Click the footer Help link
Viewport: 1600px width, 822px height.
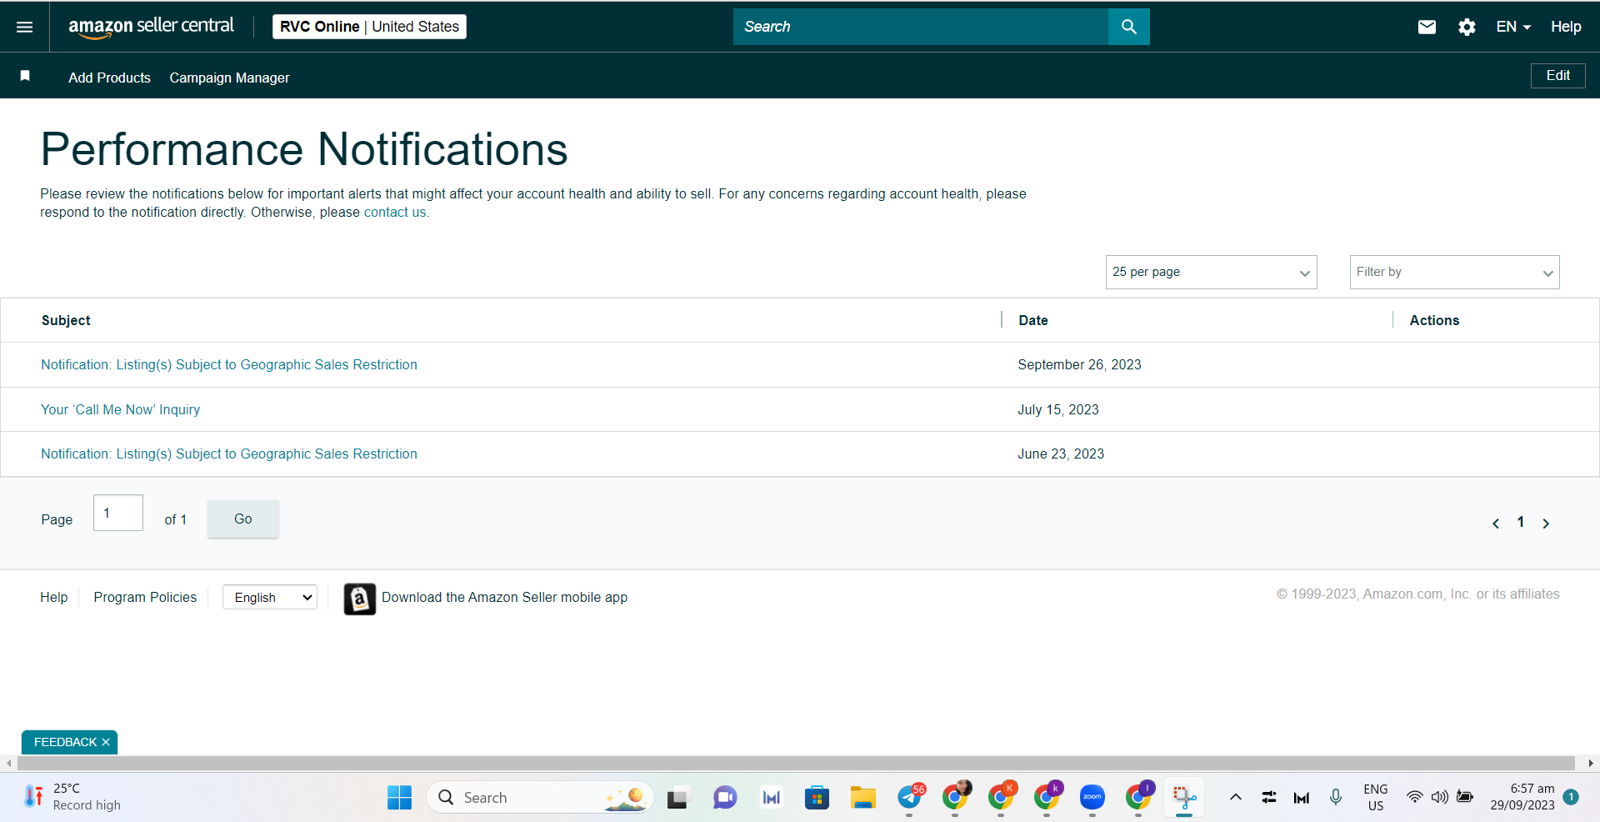pyautogui.click(x=53, y=597)
